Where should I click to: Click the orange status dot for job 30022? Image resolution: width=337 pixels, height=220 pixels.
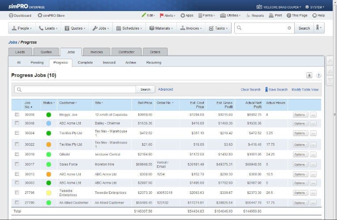click(x=49, y=144)
